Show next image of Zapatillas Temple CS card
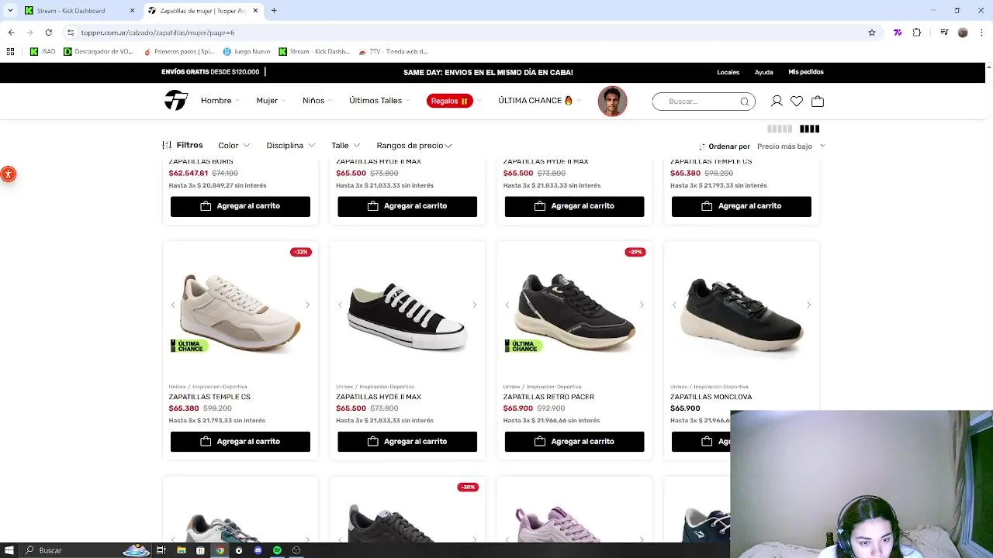993x558 pixels. (307, 305)
